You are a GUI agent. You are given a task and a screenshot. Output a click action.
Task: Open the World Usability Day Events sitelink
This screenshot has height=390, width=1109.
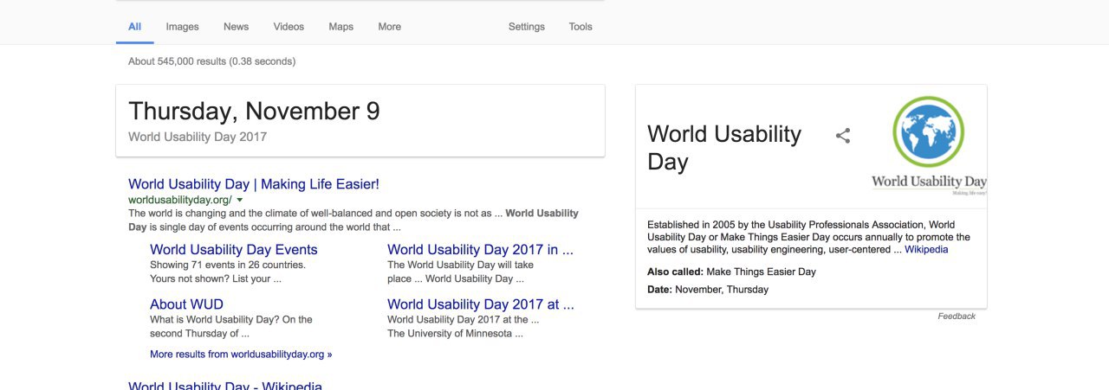coord(234,250)
